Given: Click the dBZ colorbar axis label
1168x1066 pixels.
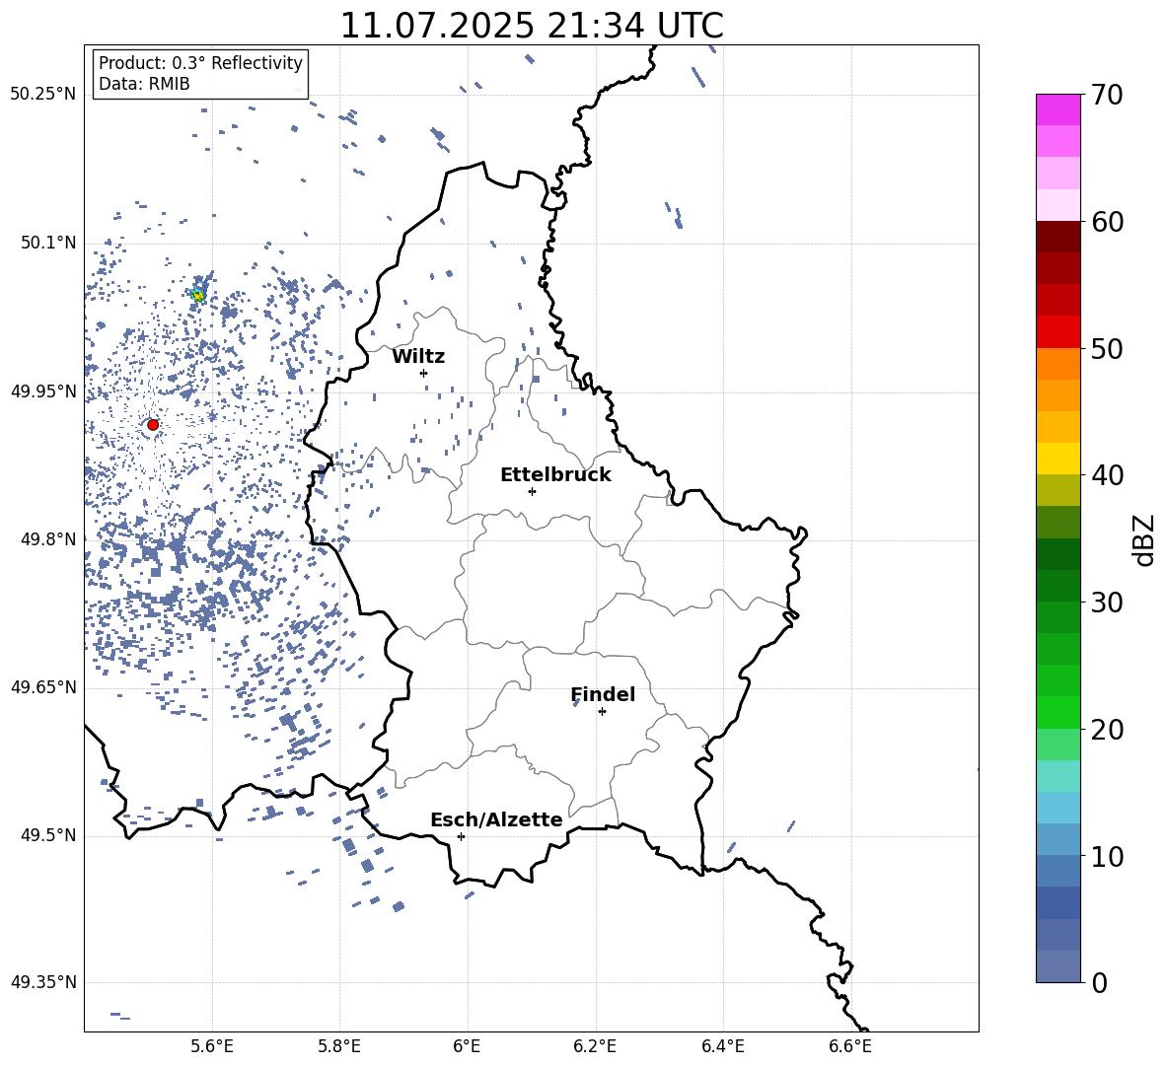Looking at the screenshot, I should coord(1144,539).
